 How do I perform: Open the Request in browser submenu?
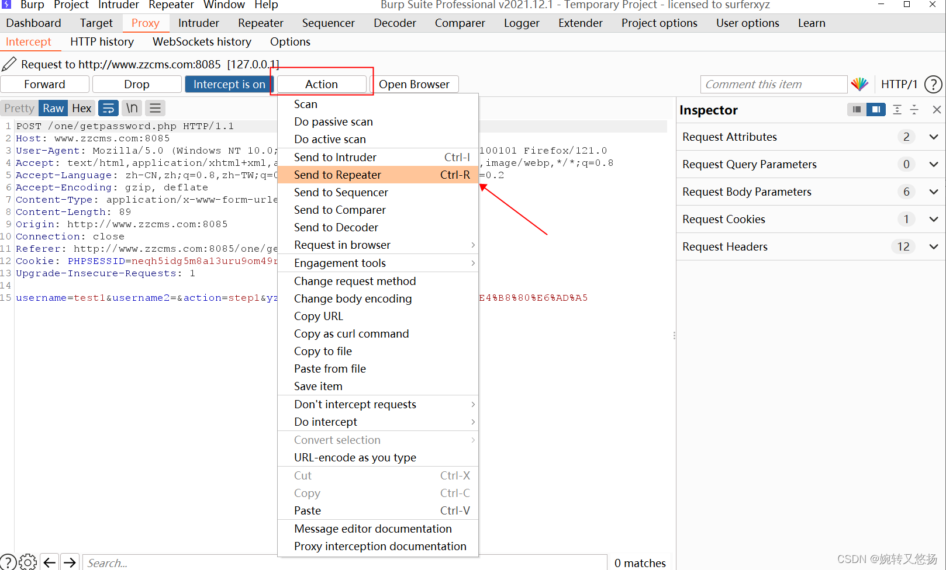(x=378, y=245)
